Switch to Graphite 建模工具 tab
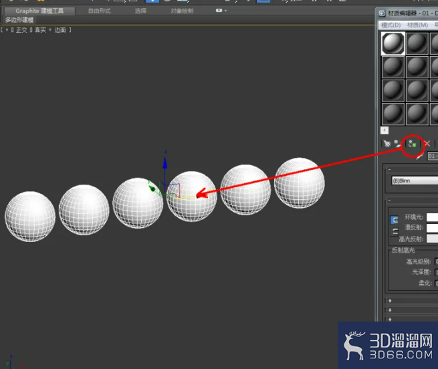The width and height of the screenshot is (438, 369). 39,11
